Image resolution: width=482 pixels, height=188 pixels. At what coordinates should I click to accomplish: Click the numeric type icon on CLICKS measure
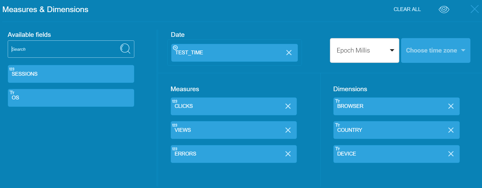(174, 101)
